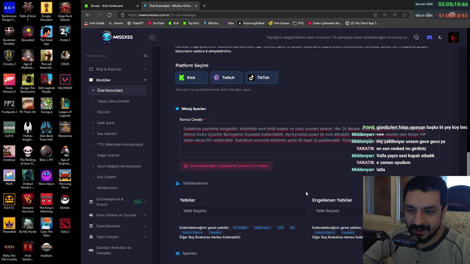Screen dimensions: 470x264
Task: Expand the Özel Etkinlikler section
Action: [117, 226]
